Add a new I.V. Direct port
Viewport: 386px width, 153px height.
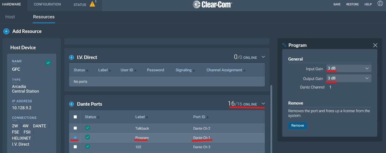(71, 57)
